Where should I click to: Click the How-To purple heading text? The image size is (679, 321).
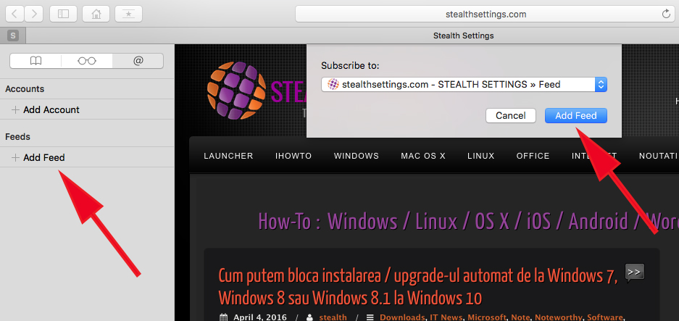tap(468, 221)
